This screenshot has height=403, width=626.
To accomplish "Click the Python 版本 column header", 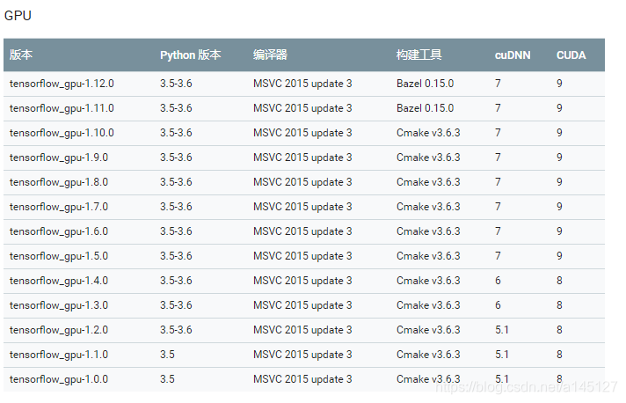I will tap(191, 55).
